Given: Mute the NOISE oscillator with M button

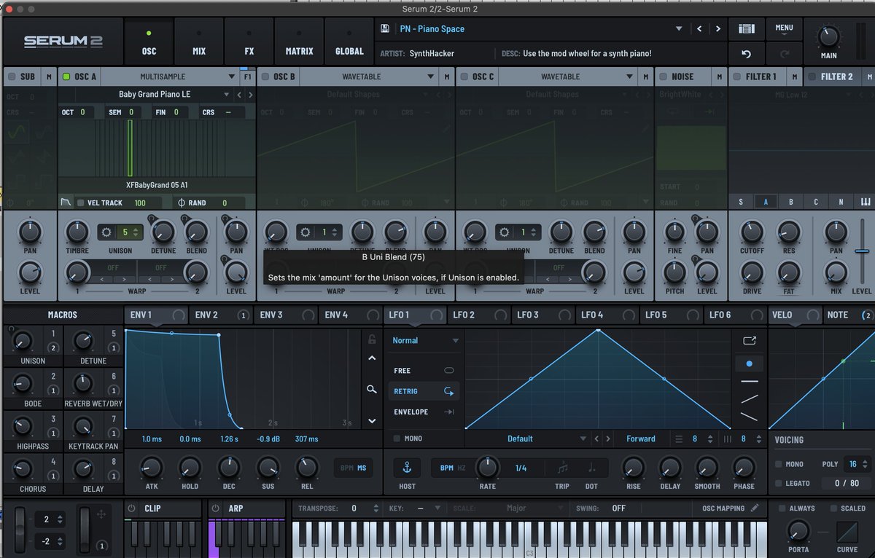Looking at the screenshot, I should [x=720, y=76].
